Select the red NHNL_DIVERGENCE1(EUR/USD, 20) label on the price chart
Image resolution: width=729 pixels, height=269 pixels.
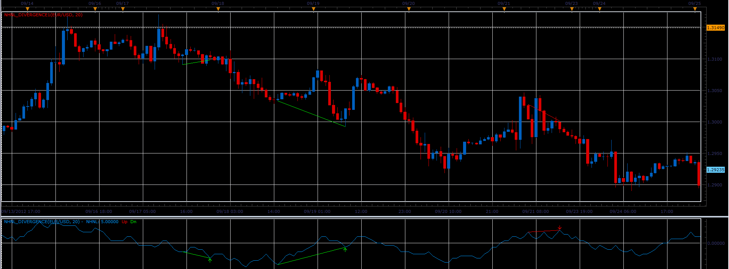click(43, 15)
